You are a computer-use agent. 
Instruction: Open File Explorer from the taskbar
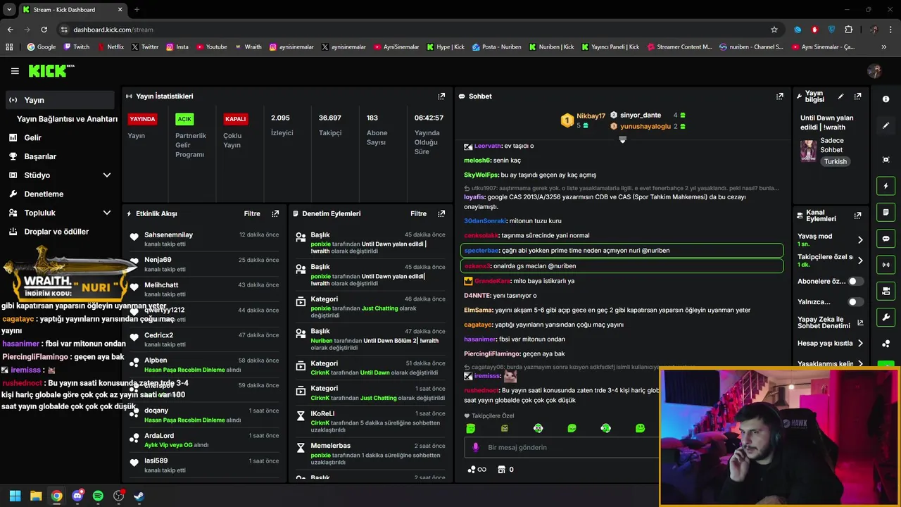pos(36,496)
